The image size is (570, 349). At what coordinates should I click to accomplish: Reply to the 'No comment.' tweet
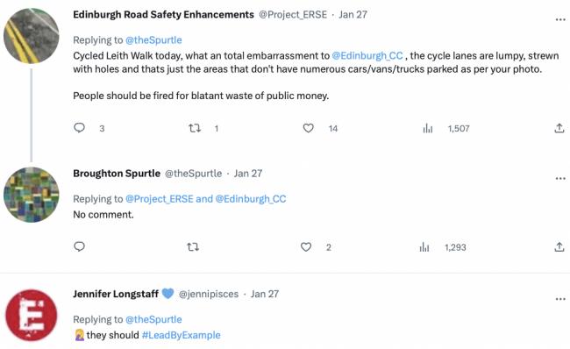[x=79, y=246]
